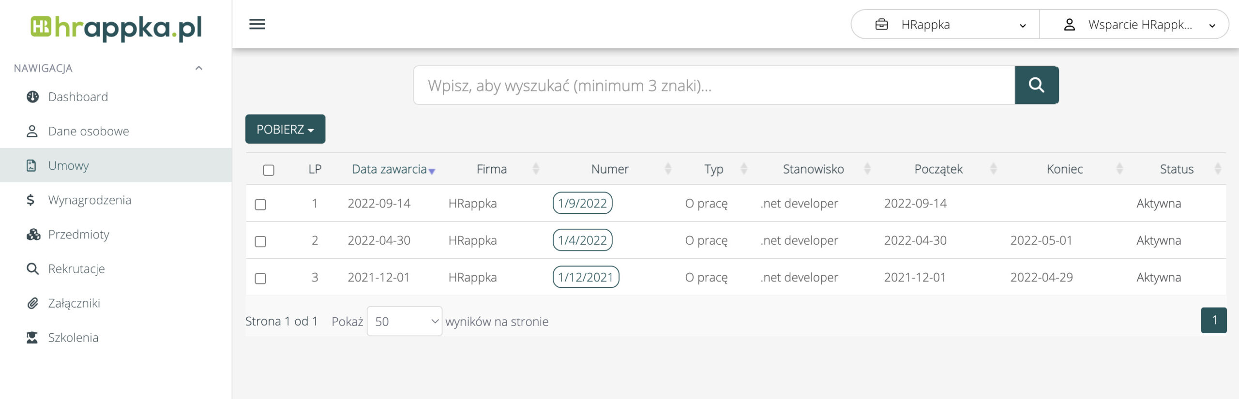Screen dimensions: 1239x399
Task: Click the Numer column header label
Action: [610, 169]
